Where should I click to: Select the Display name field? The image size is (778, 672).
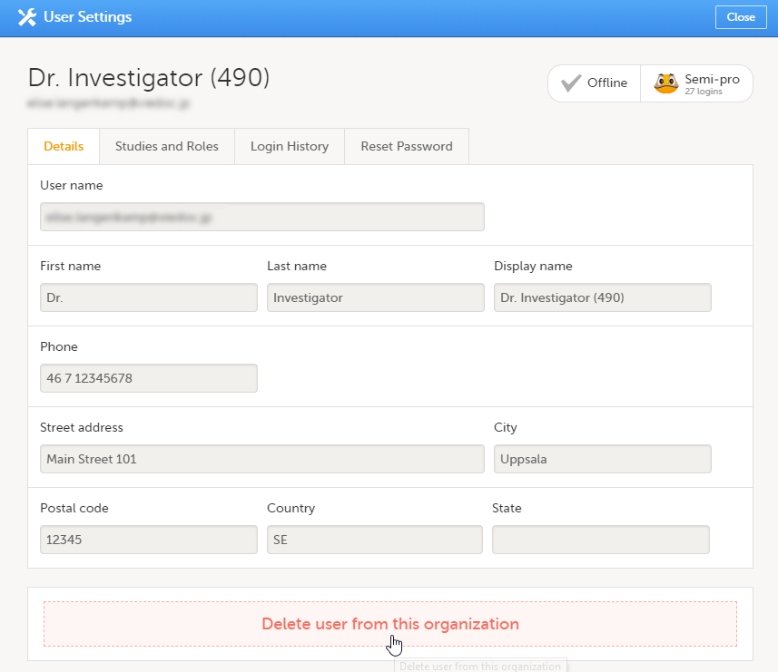[x=602, y=297]
